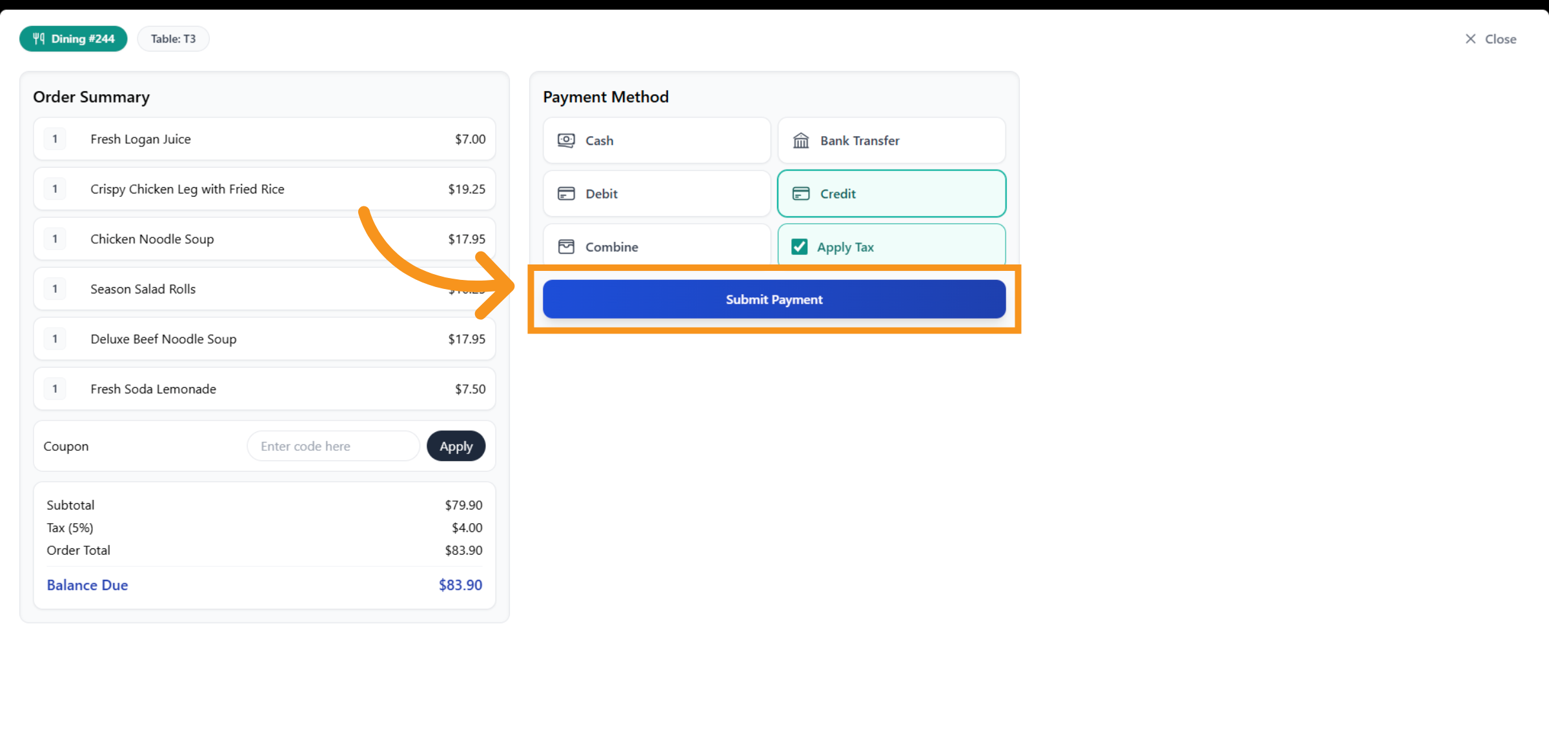Toggle the Apply Tax checkbox
The height and width of the screenshot is (734, 1549).
800,247
